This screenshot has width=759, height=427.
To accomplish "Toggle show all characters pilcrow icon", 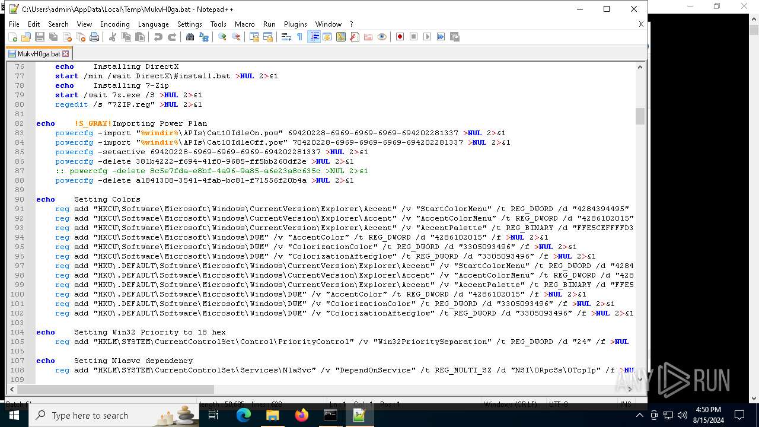I will click(x=300, y=37).
